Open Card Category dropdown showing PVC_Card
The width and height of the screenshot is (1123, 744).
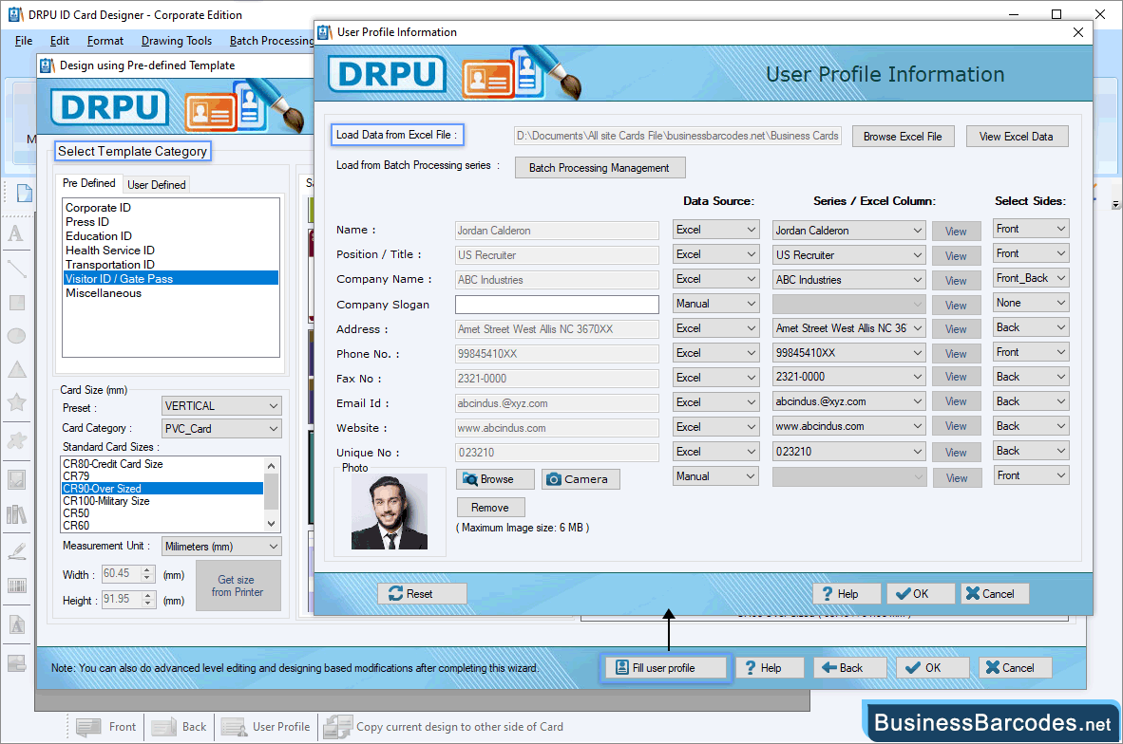(221, 429)
